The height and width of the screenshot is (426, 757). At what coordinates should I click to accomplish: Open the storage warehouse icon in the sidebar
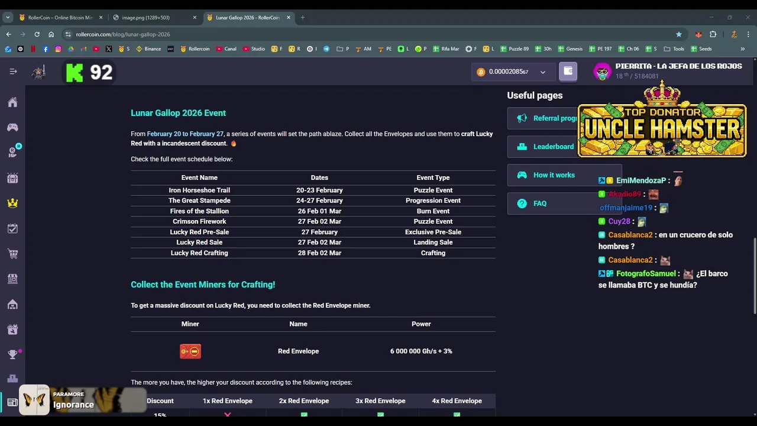click(12, 304)
